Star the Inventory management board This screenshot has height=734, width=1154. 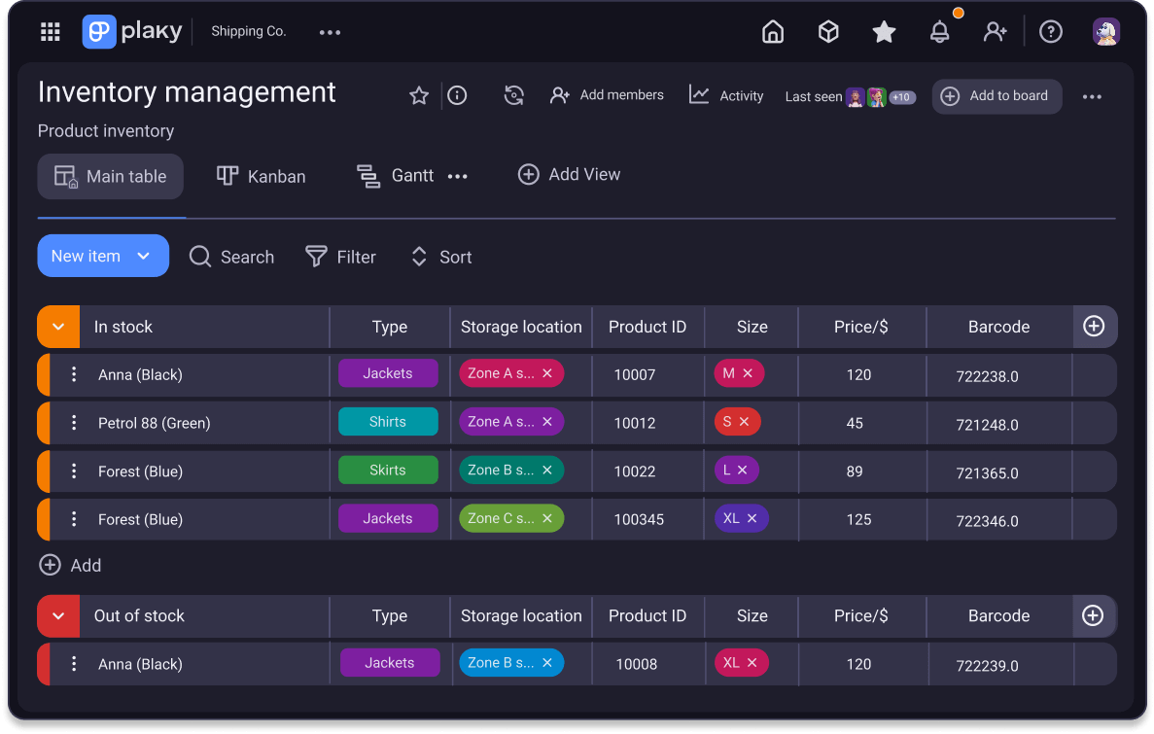[418, 95]
